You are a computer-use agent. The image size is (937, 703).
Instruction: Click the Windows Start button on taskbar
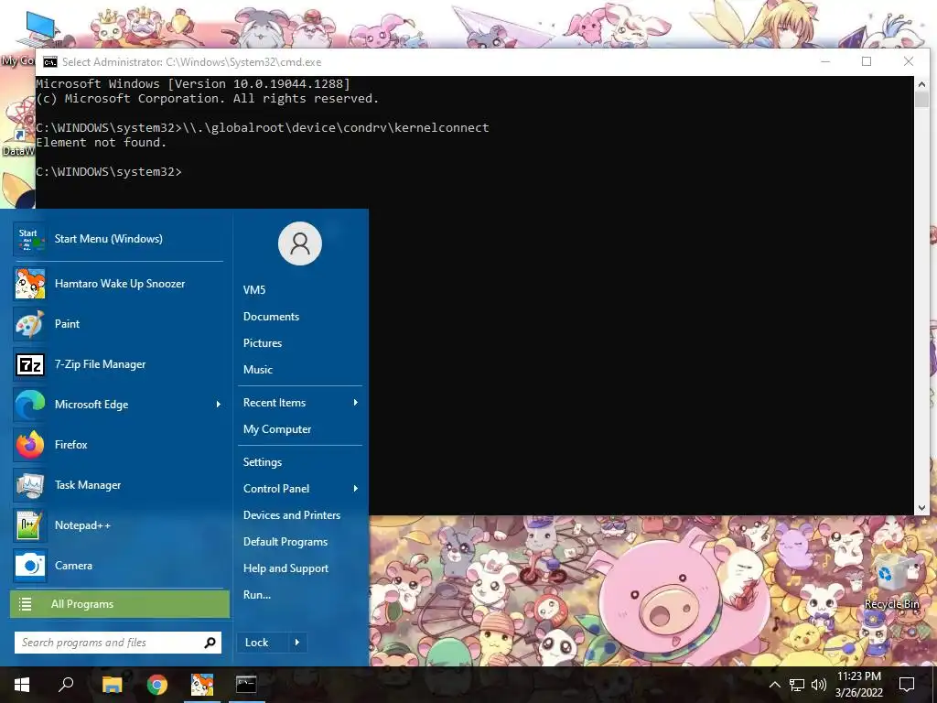22,685
